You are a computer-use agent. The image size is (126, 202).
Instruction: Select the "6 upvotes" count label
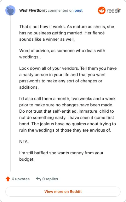pyautogui.click(x=21, y=179)
